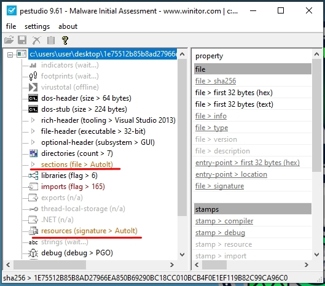This screenshot has width=325, height=286.
Task: Select optional-header (subsystem > GUI)
Action: point(98,142)
